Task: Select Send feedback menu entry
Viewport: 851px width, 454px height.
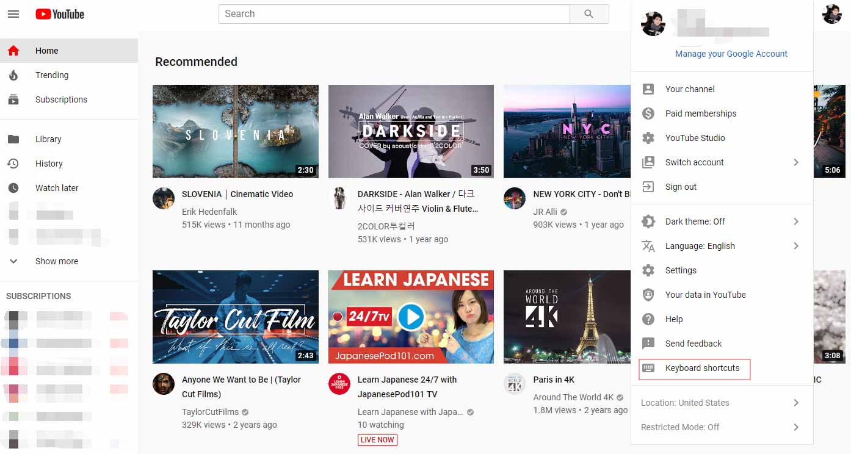Action: [x=722, y=344]
